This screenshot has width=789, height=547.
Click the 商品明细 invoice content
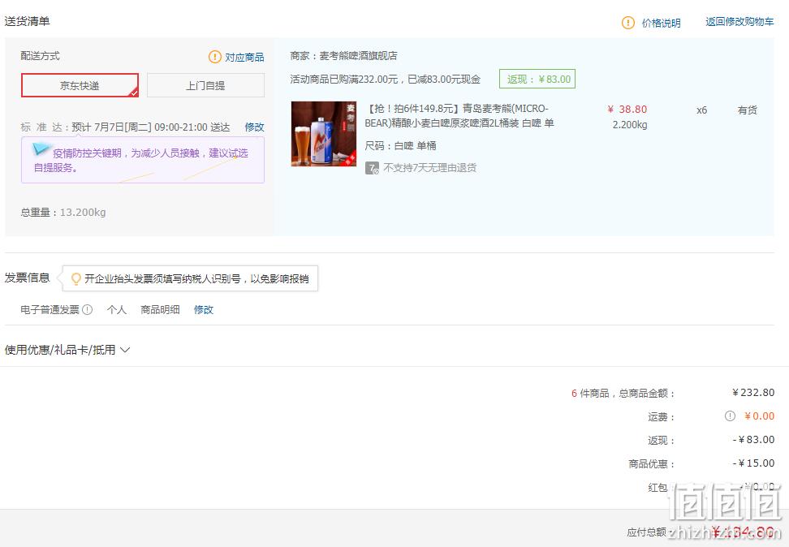coord(160,310)
